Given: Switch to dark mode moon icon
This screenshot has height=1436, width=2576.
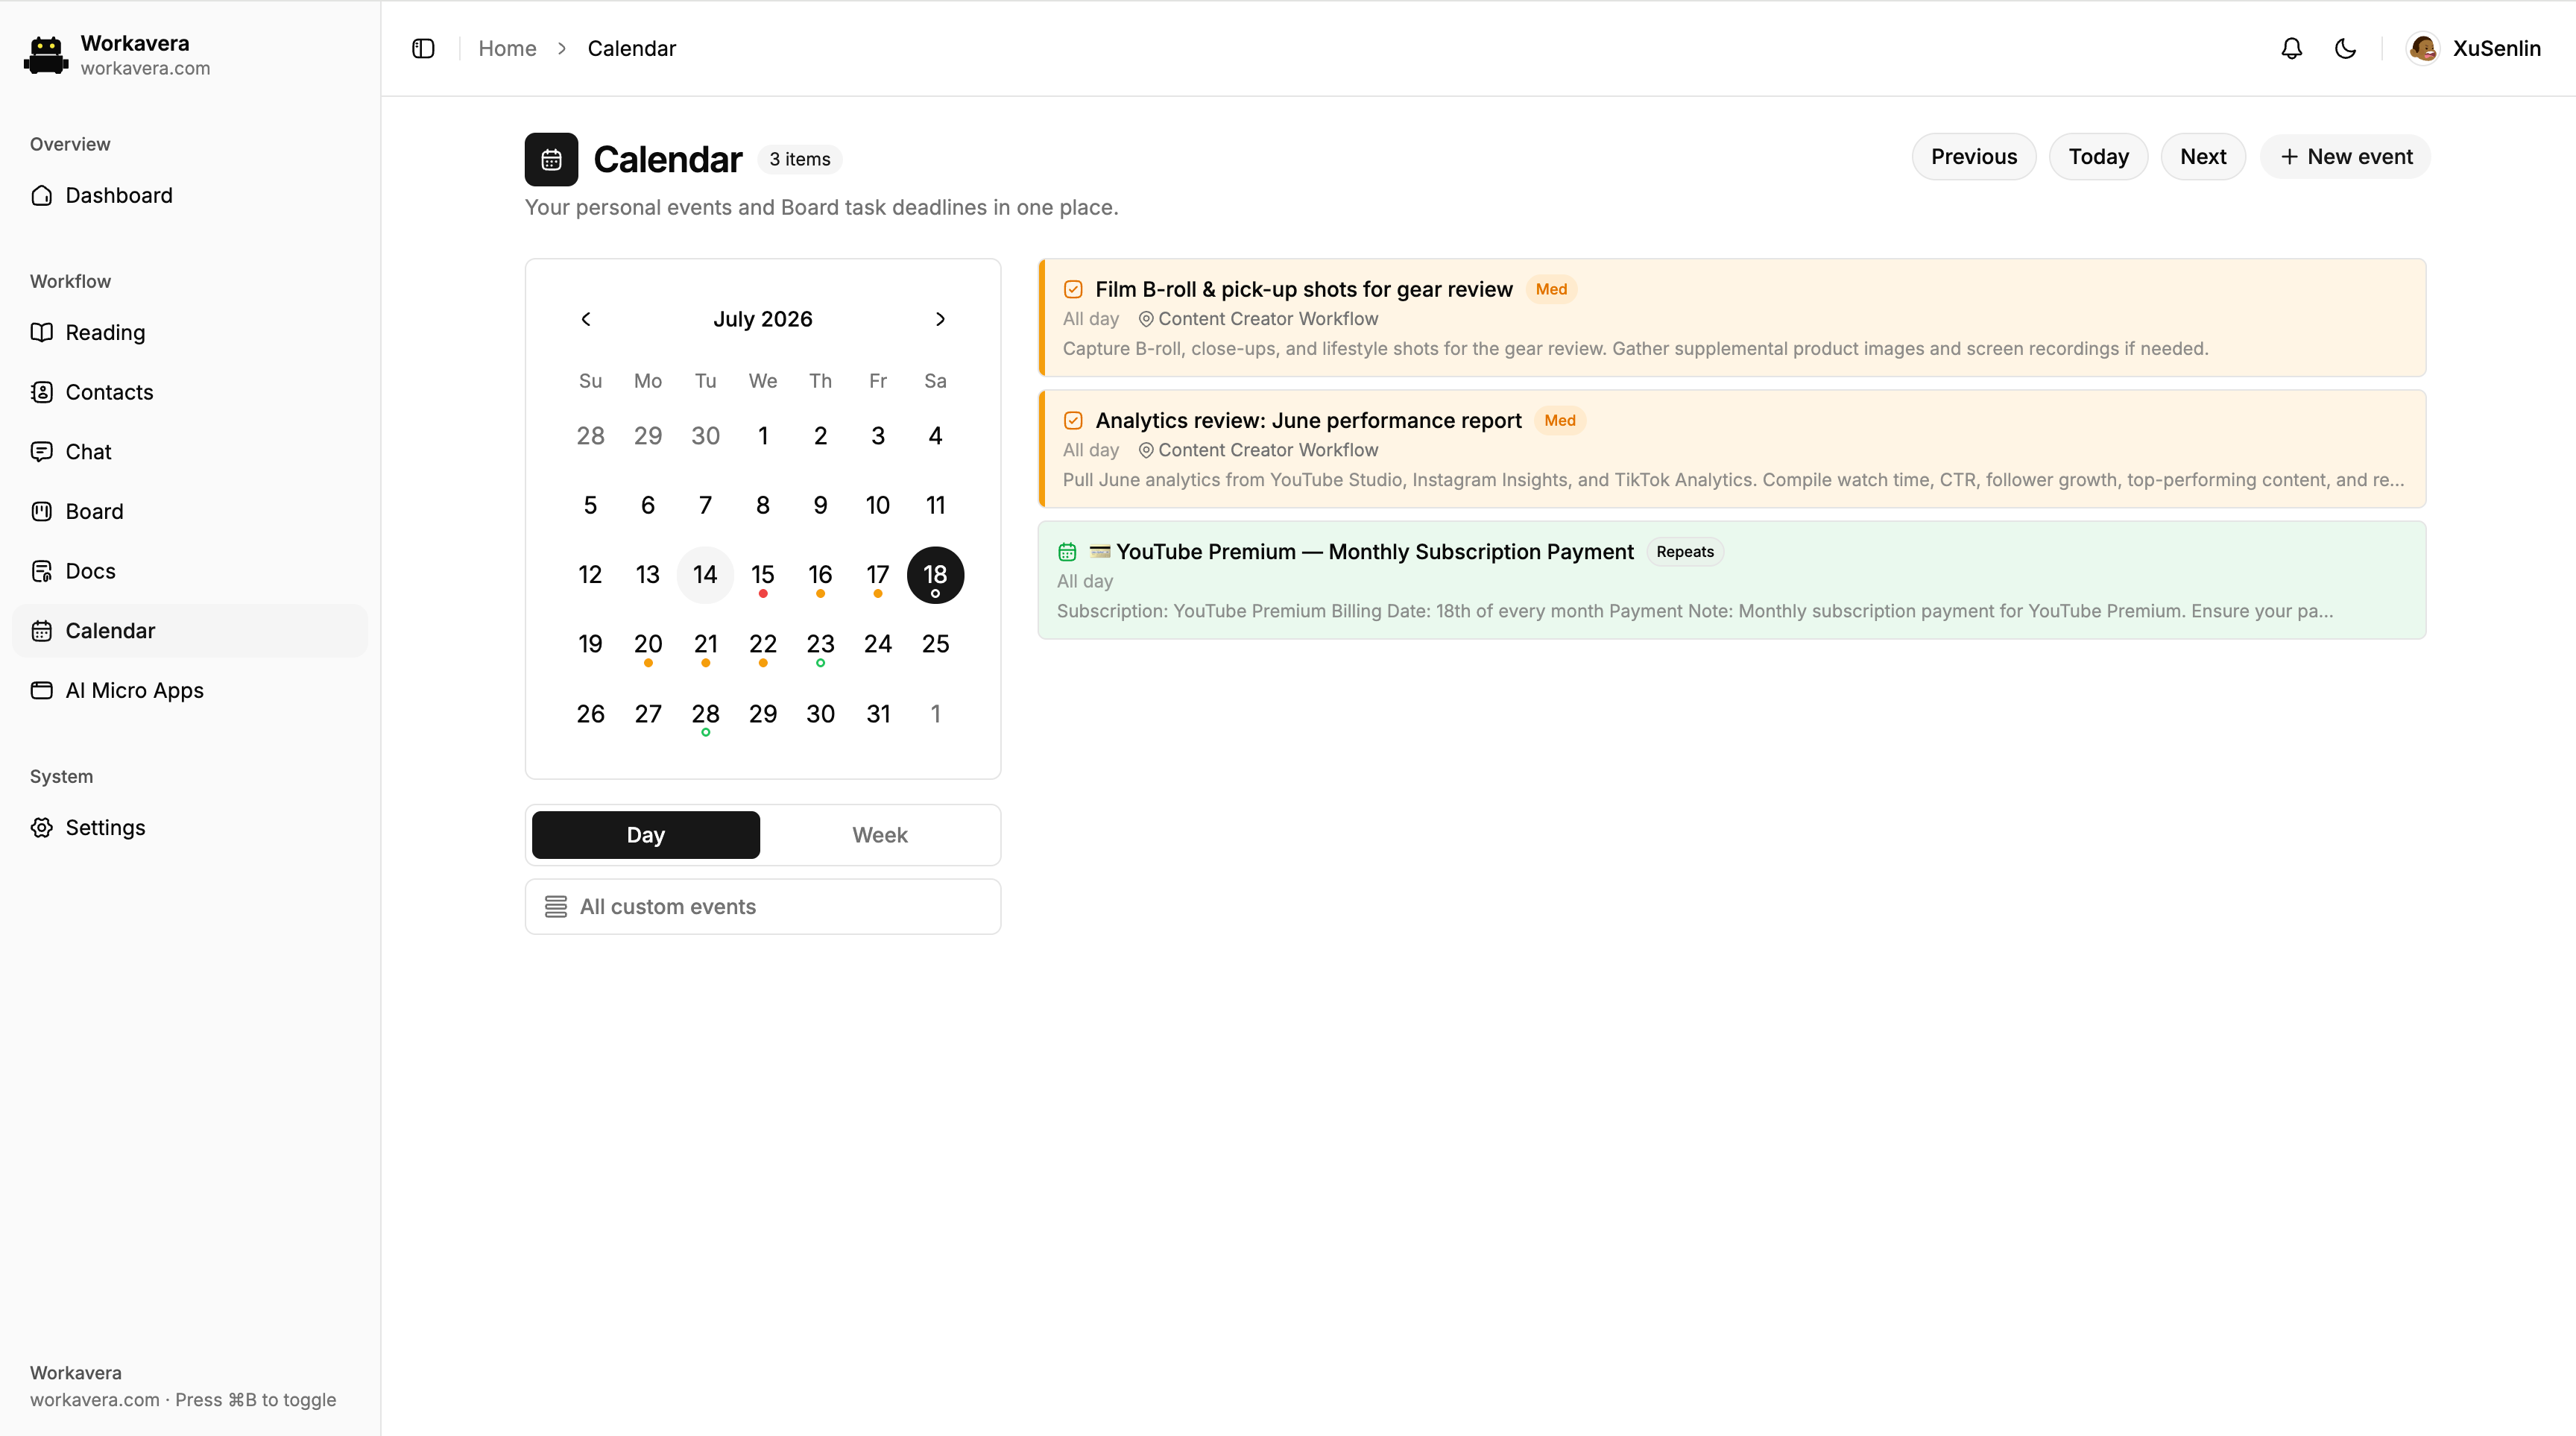Looking at the screenshot, I should (x=2345, y=48).
